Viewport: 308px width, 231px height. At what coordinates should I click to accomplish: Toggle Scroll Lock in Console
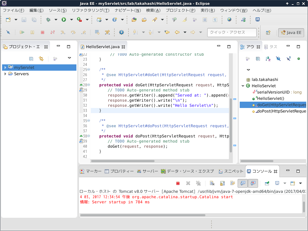(222, 183)
